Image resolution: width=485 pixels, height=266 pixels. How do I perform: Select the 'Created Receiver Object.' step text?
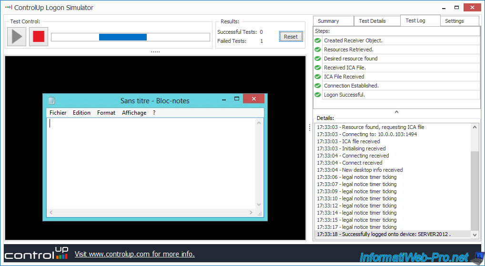[353, 40]
